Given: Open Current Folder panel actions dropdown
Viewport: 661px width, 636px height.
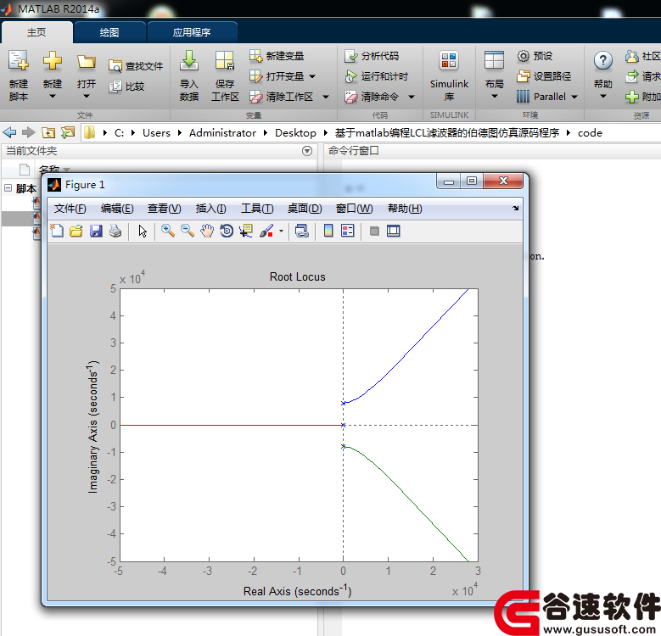Looking at the screenshot, I should coord(307,151).
